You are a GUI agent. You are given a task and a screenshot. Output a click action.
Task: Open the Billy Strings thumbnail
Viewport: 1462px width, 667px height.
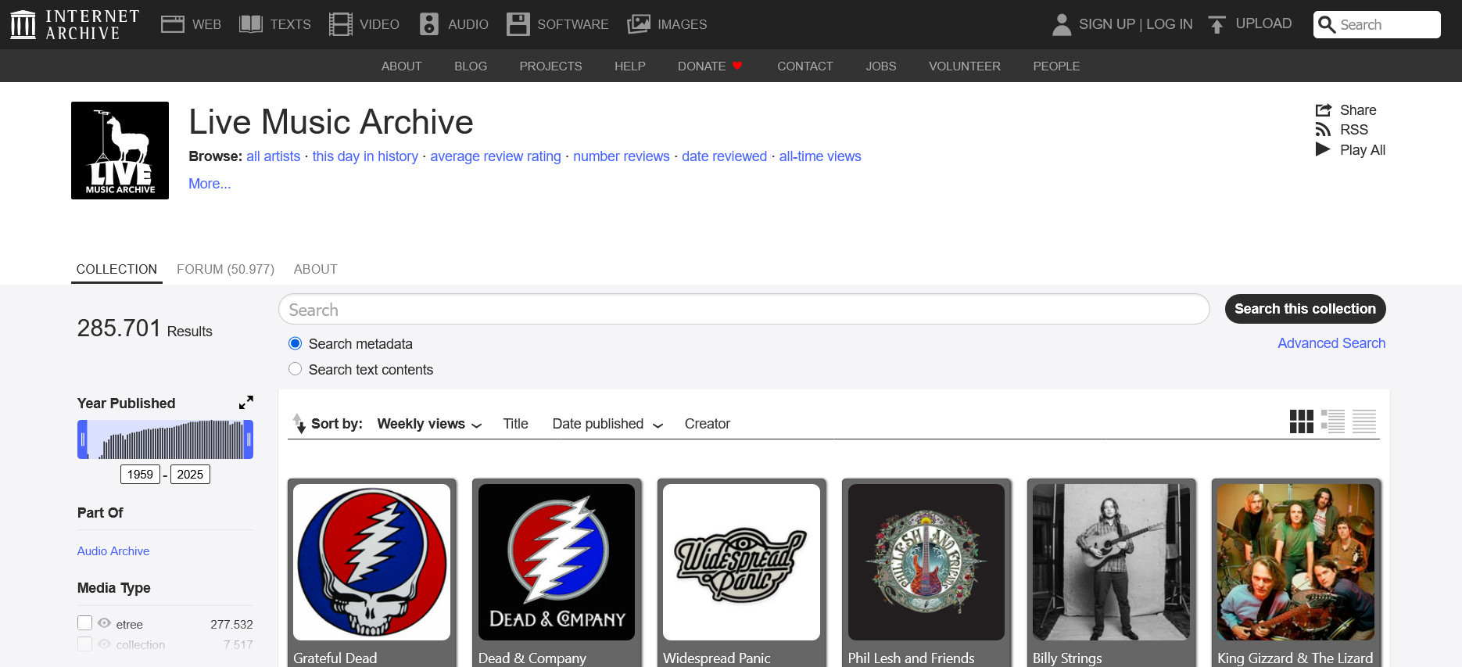click(1111, 562)
